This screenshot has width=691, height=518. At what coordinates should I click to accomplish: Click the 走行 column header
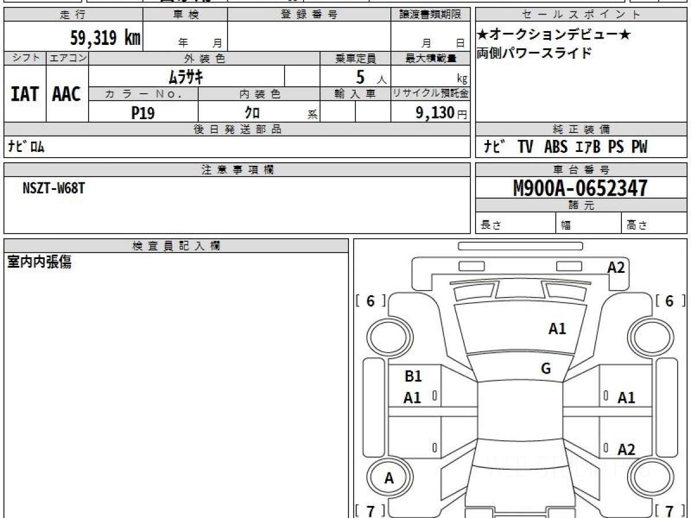[73, 15]
